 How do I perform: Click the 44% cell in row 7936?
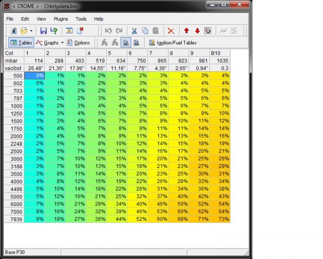(x=117, y=219)
